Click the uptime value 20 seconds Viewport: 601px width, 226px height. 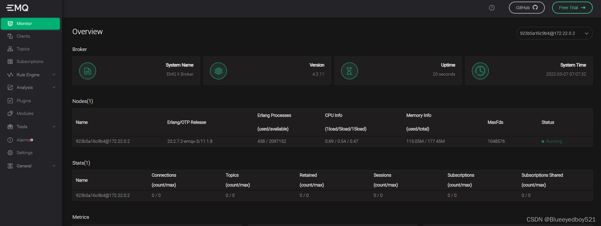click(x=444, y=74)
